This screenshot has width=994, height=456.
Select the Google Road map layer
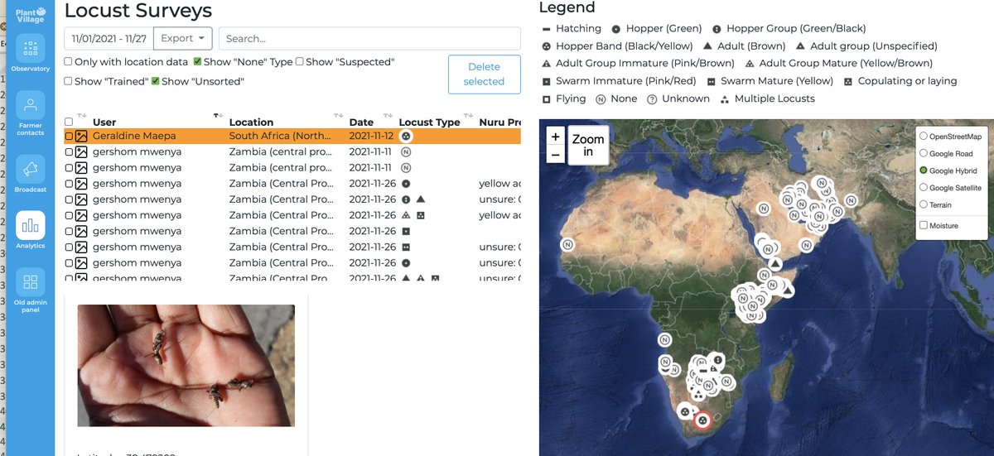click(924, 153)
